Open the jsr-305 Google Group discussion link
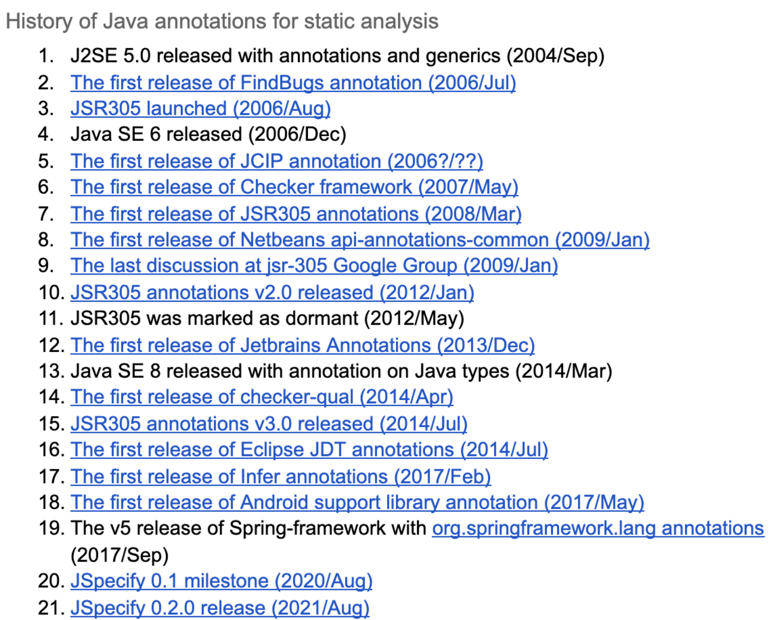Screen dimensions: 773x620 pos(314,266)
